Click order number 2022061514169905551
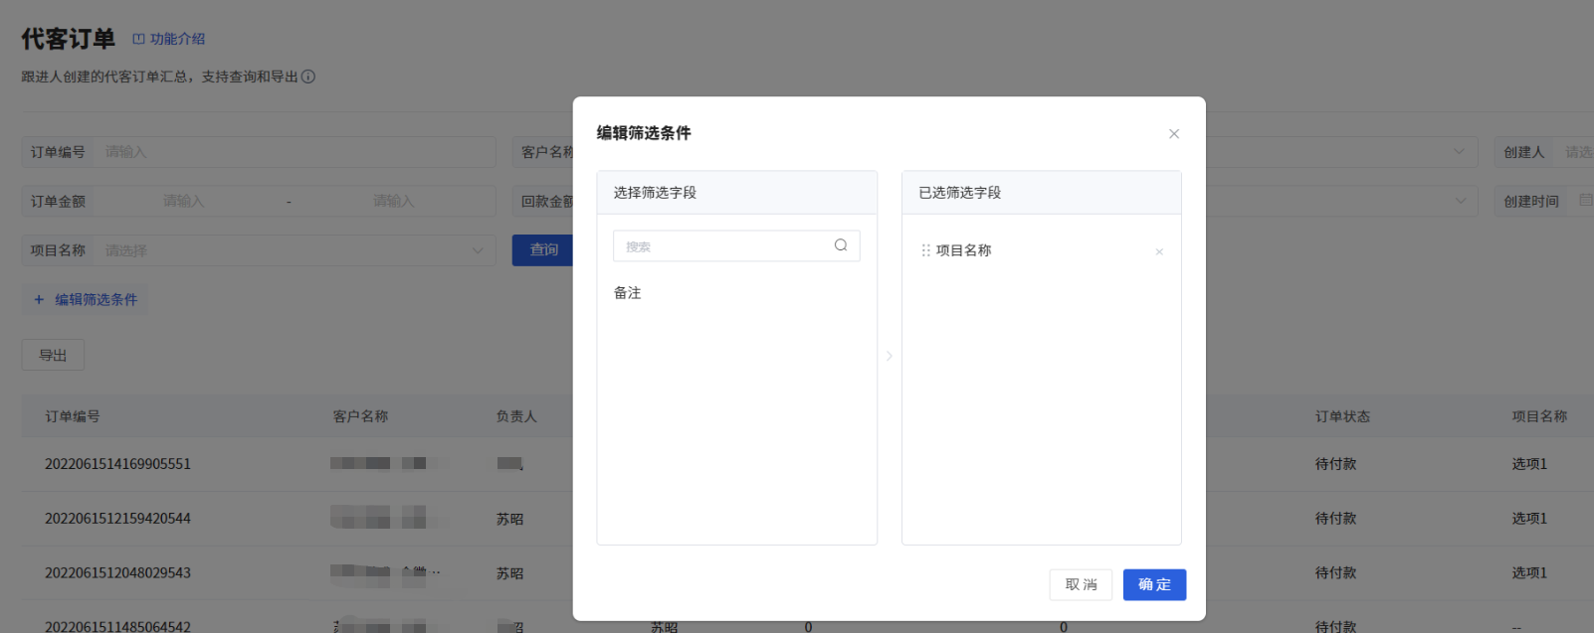 click(117, 464)
